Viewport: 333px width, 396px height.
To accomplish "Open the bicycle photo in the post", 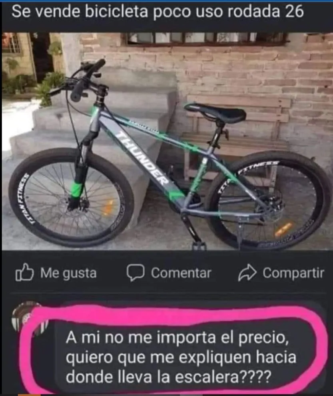I will click(167, 141).
